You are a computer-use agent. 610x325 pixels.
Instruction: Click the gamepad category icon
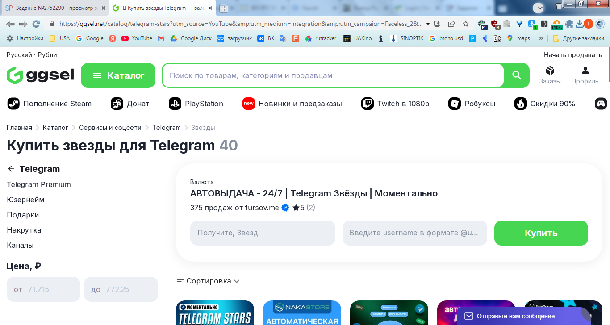click(601, 104)
